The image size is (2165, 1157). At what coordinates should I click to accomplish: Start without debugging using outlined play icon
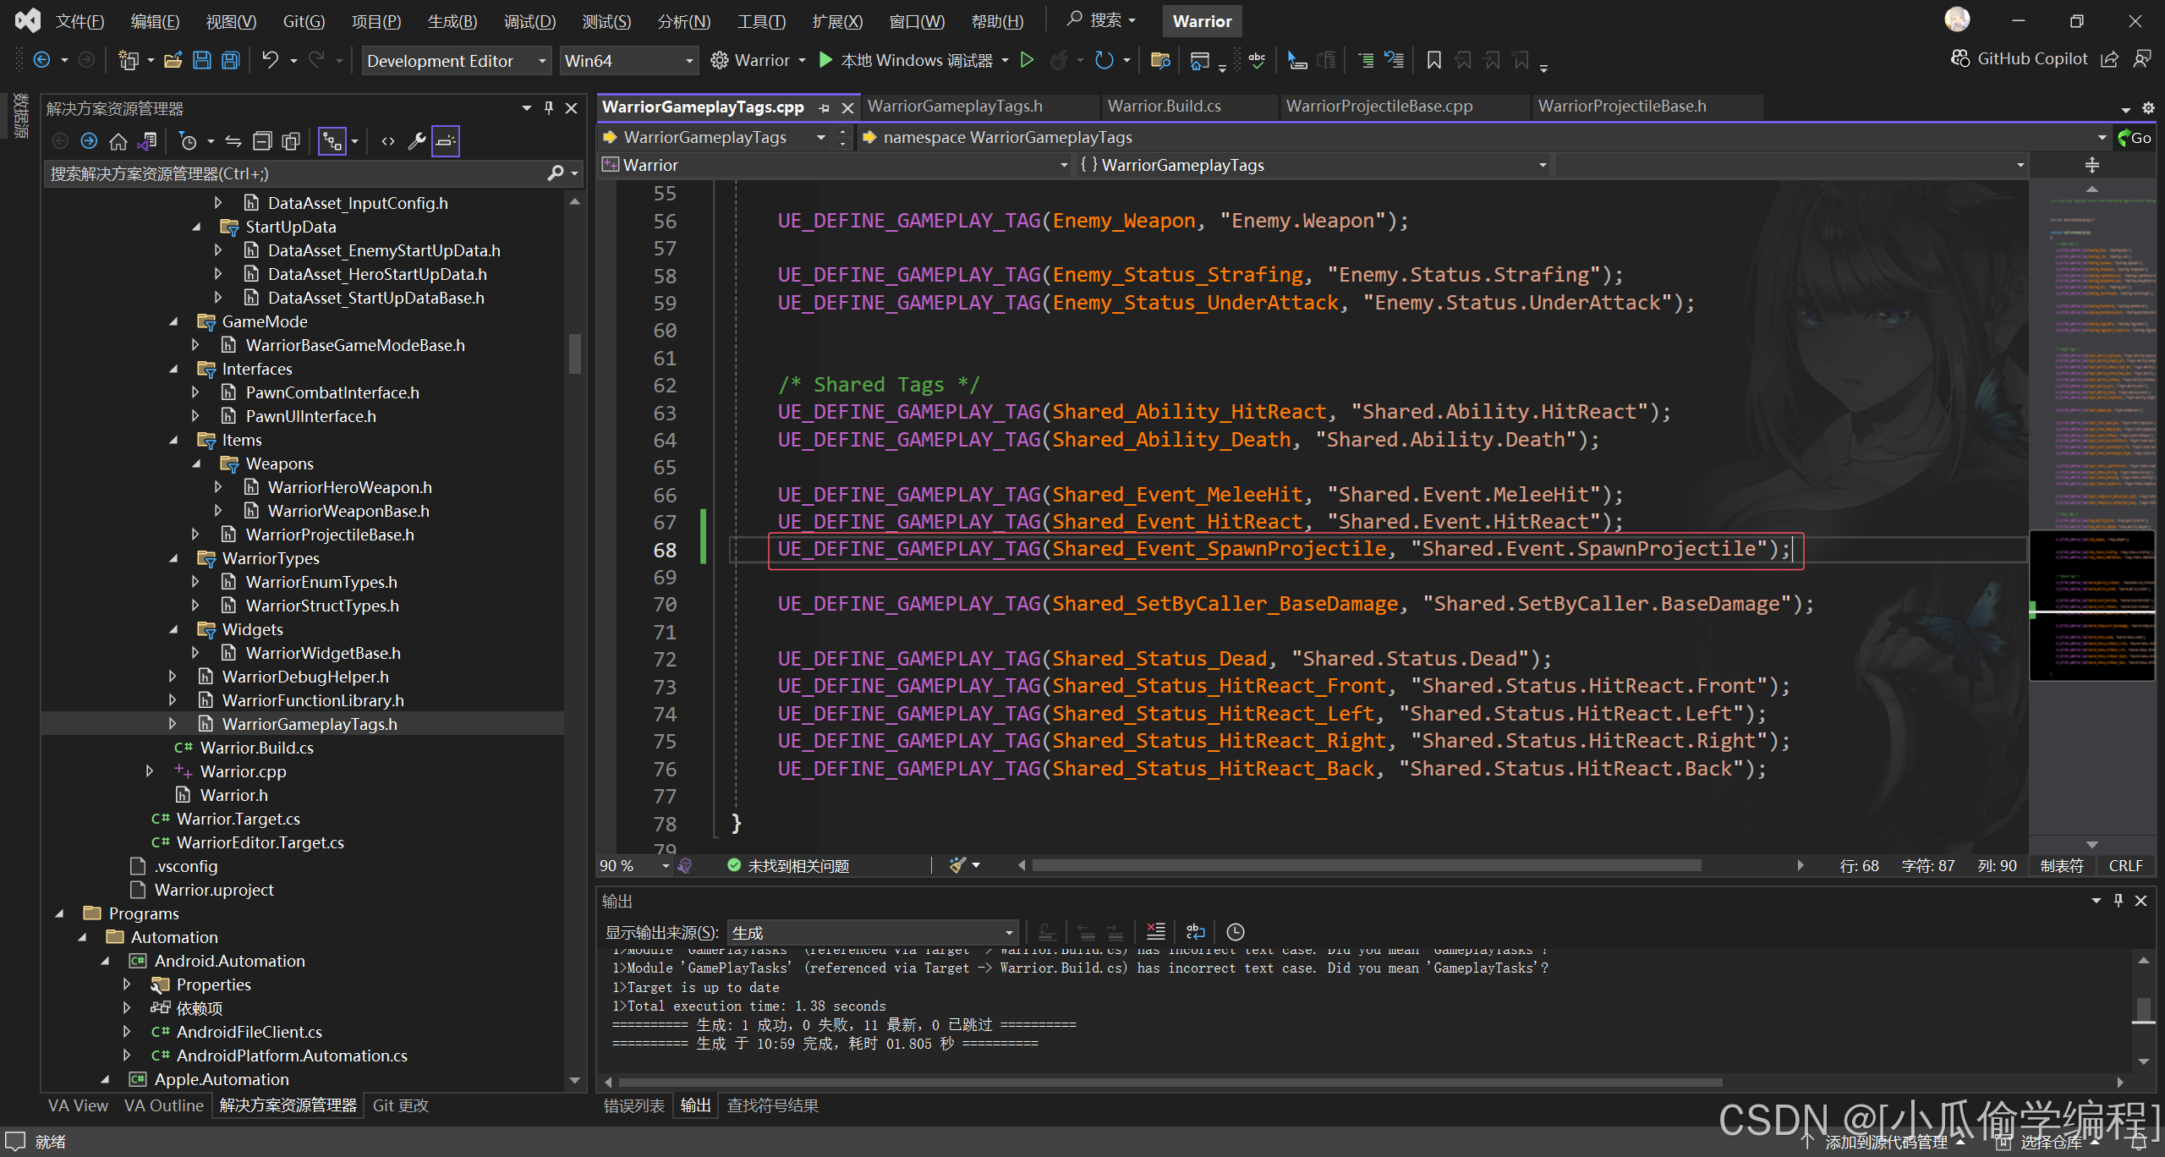point(1027,60)
